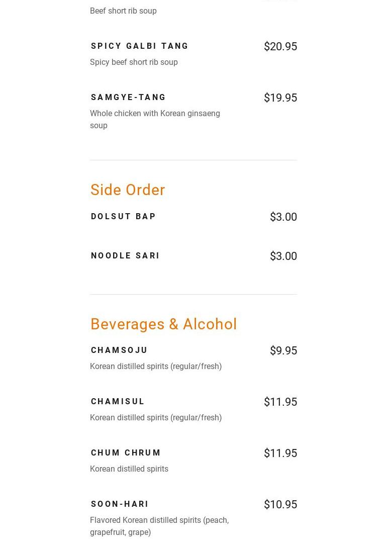Click the $20.95 price for Spicy Galbi Tang
The height and width of the screenshot is (545, 387).
click(280, 47)
